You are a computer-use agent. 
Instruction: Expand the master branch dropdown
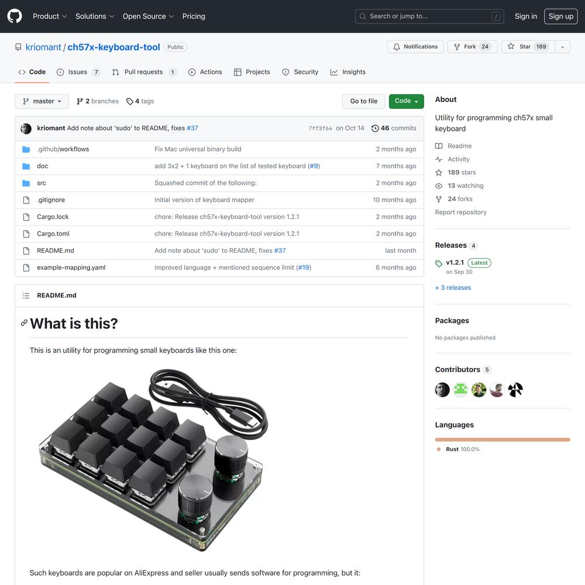point(42,101)
